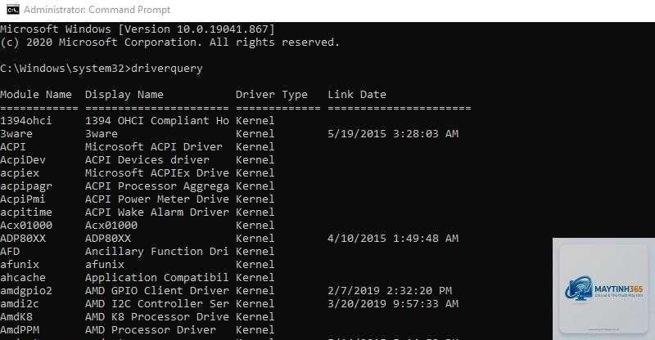Click the Link Date column header
This screenshot has width=655, height=340.
pos(357,95)
